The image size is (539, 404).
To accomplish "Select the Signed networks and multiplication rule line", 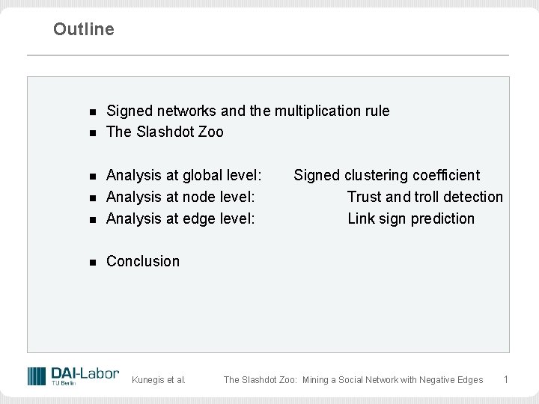I will pos(248,111).
